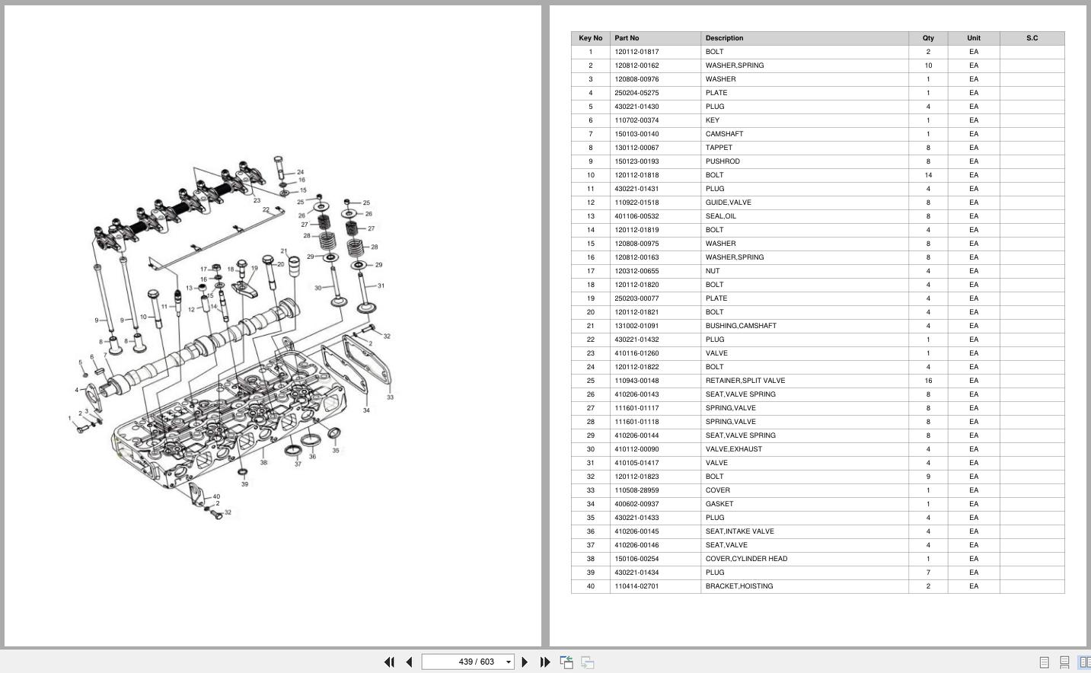
Task: Click the Unit column header
Action: (974, 38)
